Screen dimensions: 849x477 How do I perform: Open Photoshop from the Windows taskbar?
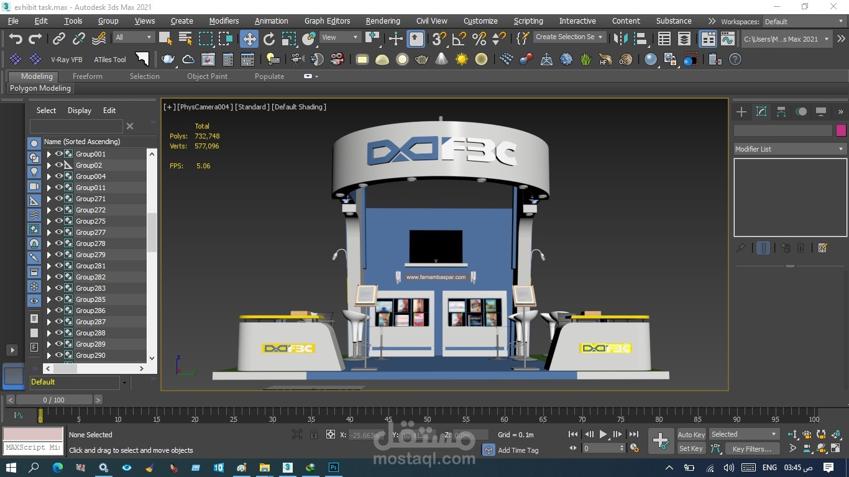(x=334, y=467)
